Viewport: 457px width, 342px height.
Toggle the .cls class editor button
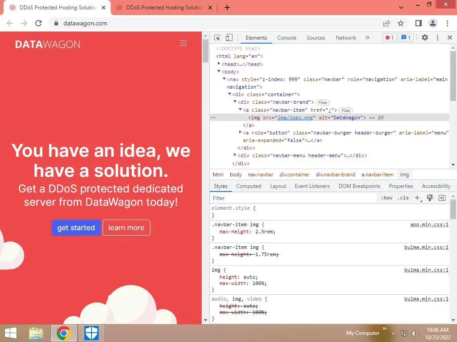click(x=403, y=198)
